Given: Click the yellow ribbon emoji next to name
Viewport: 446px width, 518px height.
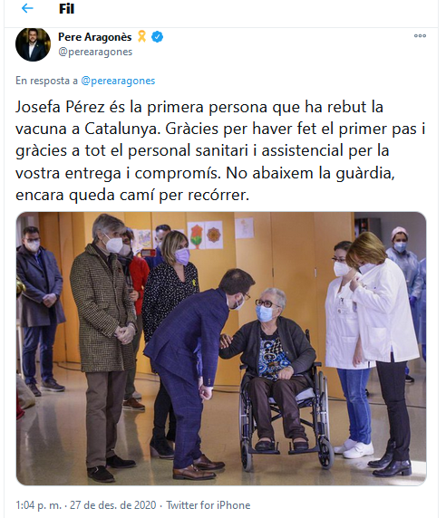Looking at the screenshot, I should click(141, 36).
